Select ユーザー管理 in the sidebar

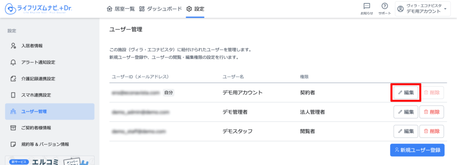(50, 111)
